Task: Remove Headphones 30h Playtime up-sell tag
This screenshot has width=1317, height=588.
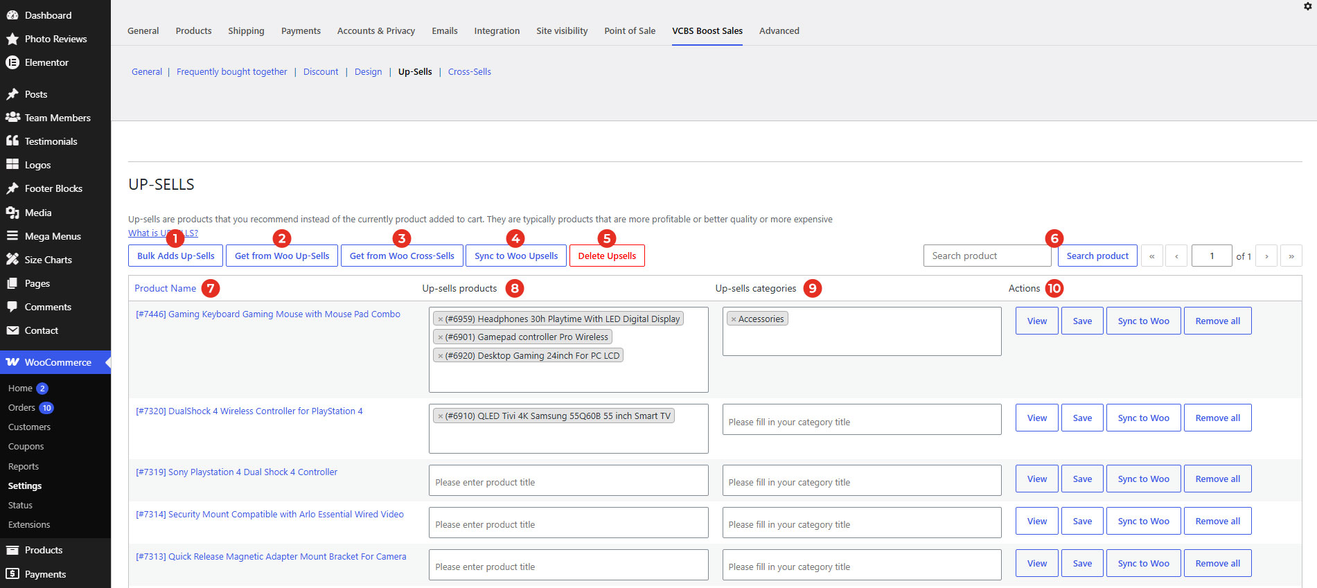Action: pyautogui.click(x=440, y=319)
